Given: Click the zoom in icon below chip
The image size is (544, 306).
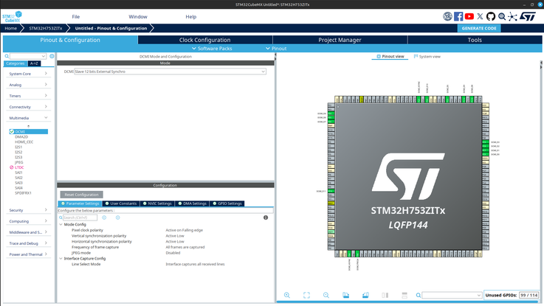Looking at the screenshot, I should click(287, 295).
